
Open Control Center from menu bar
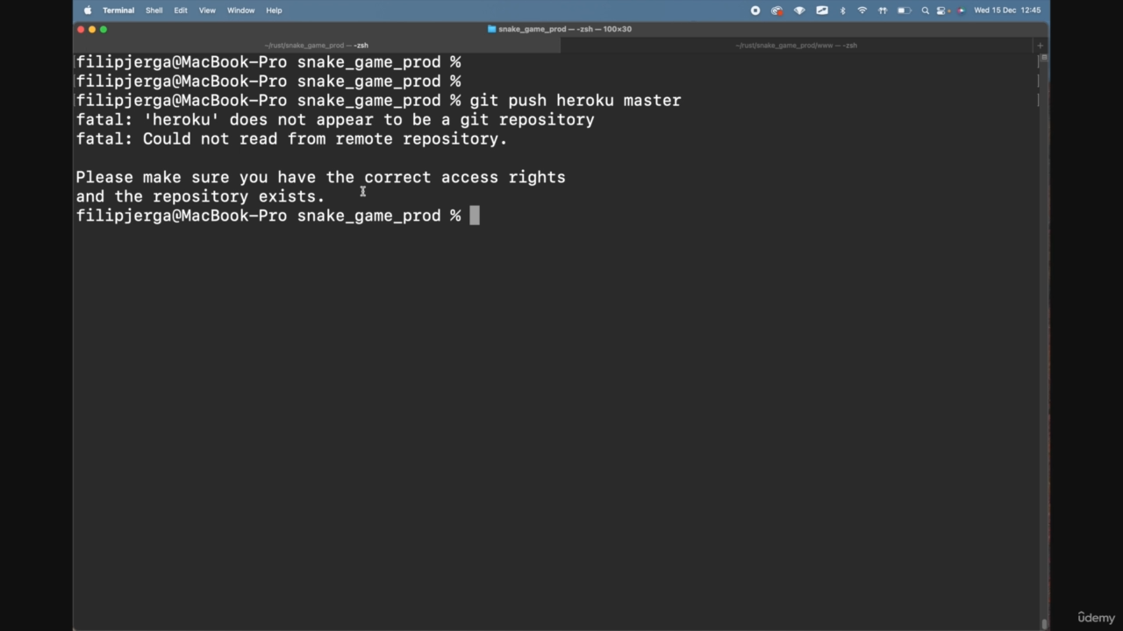click(x=942, y=11)
